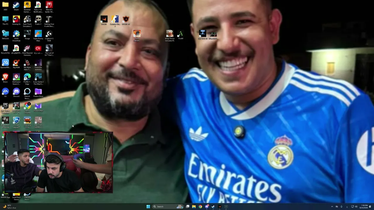Viewport: 374px width, 210px height.
Task: Open the ABSI folder on the desktop
Action: click(x=5, y=6)
